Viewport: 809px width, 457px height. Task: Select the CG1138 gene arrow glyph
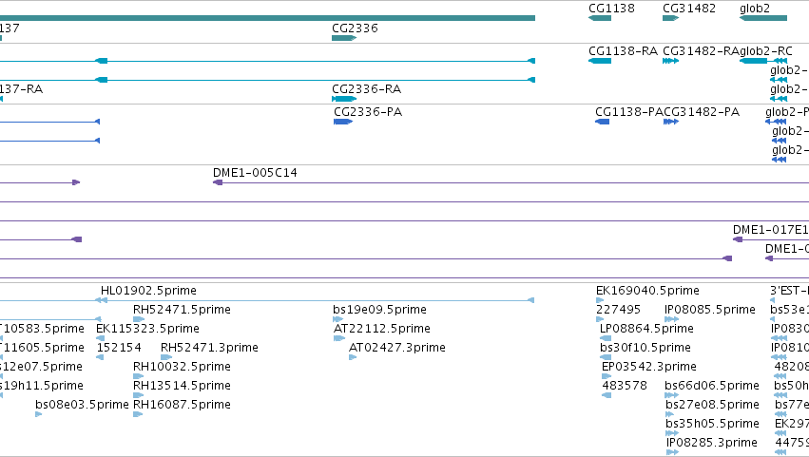600,18
